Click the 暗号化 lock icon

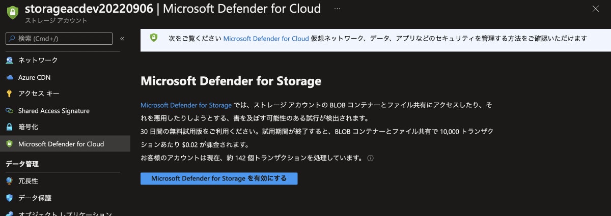[9, 127]
